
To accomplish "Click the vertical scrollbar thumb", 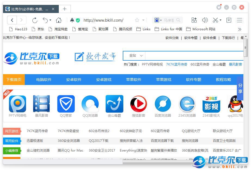I will 246,48.
